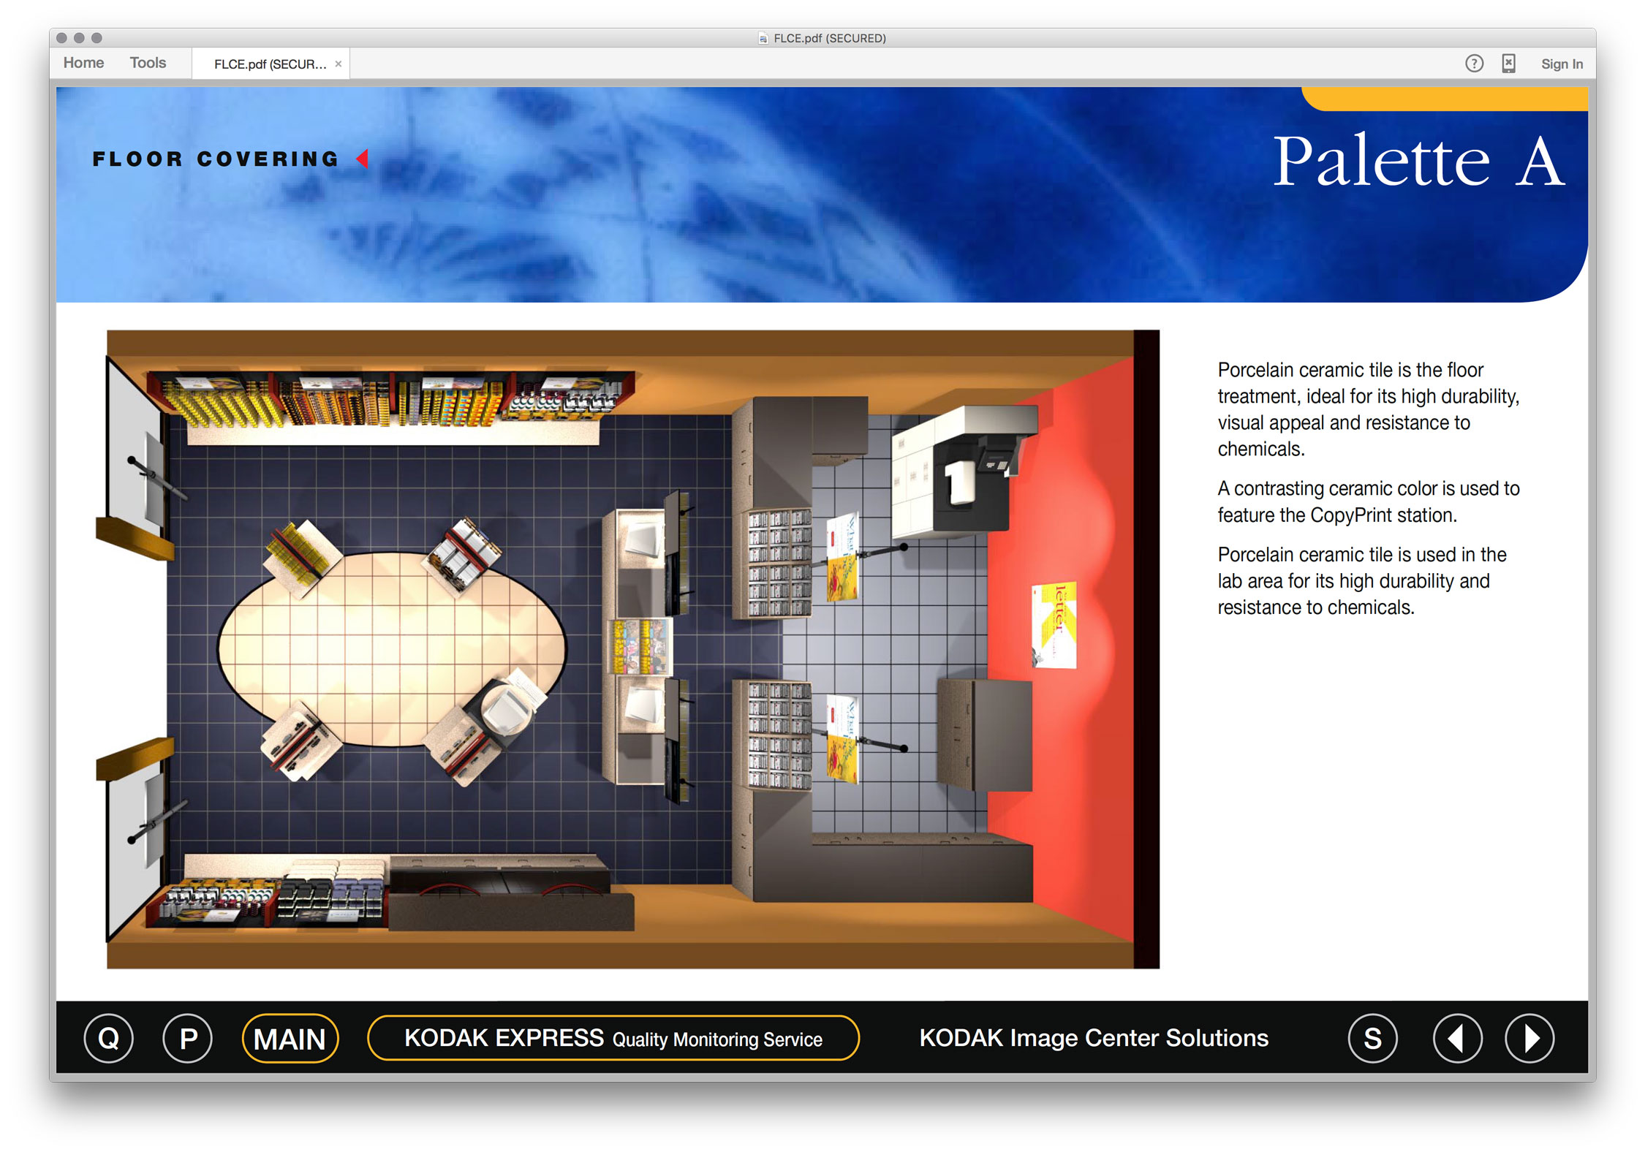Click KODAK Image Center Solutions text
The height and width of the screenshot is (1152, 1645).
tap(1094, 1038)
